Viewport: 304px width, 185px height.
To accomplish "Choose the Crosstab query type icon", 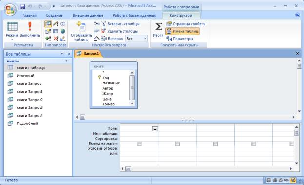I will coord(56,31).
